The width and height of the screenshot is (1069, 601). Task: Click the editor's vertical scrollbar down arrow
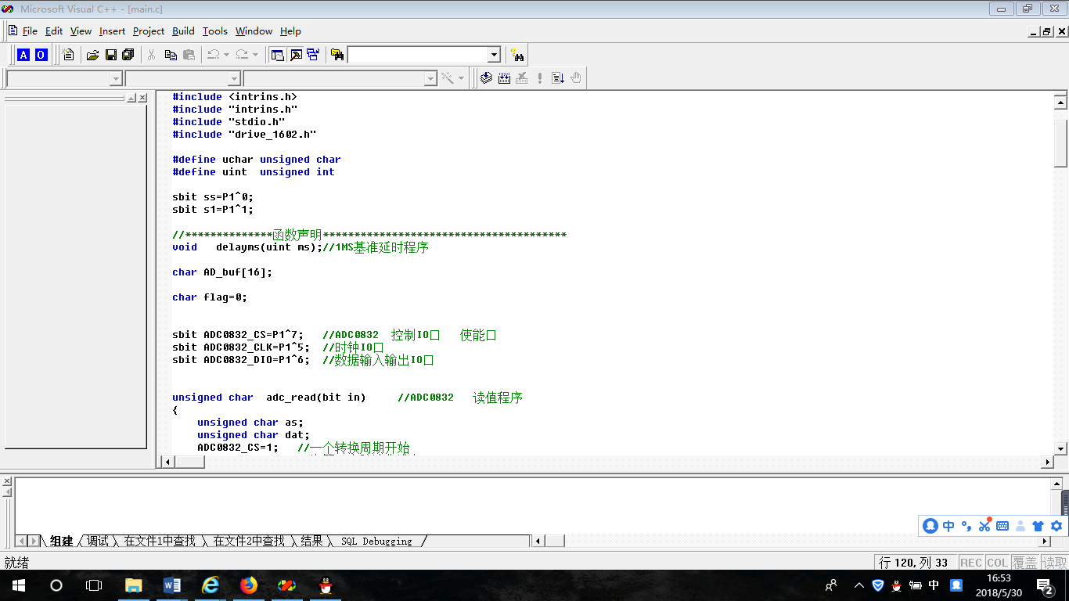[1060, 448]
